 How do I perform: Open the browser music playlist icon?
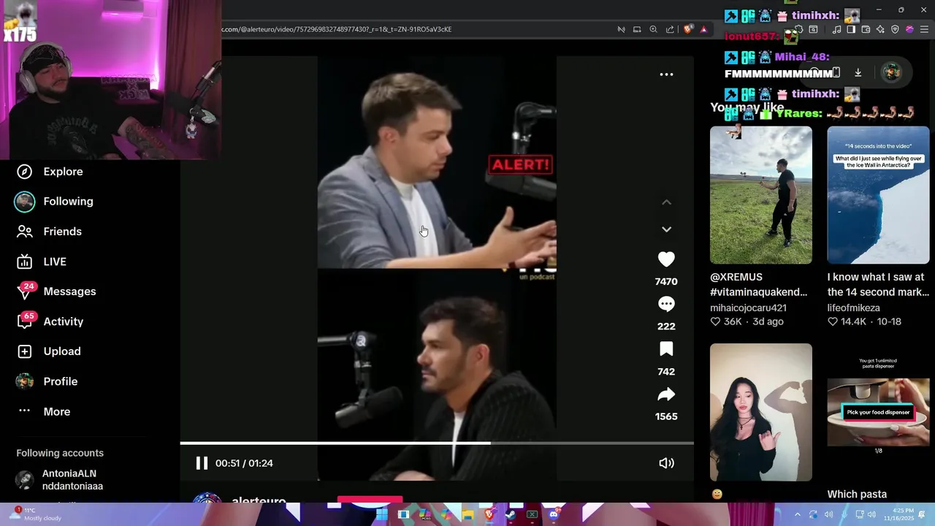click(x=836, y=30)
